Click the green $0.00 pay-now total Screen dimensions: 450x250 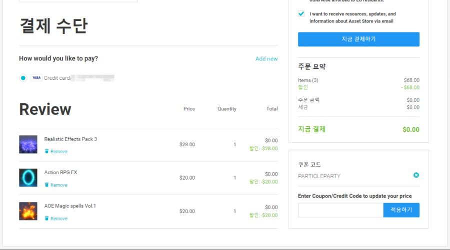(411, 129)
